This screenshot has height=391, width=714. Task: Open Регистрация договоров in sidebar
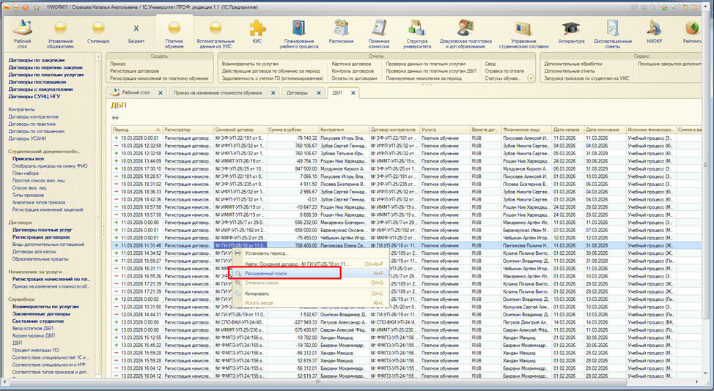click(x=40, y=237)
